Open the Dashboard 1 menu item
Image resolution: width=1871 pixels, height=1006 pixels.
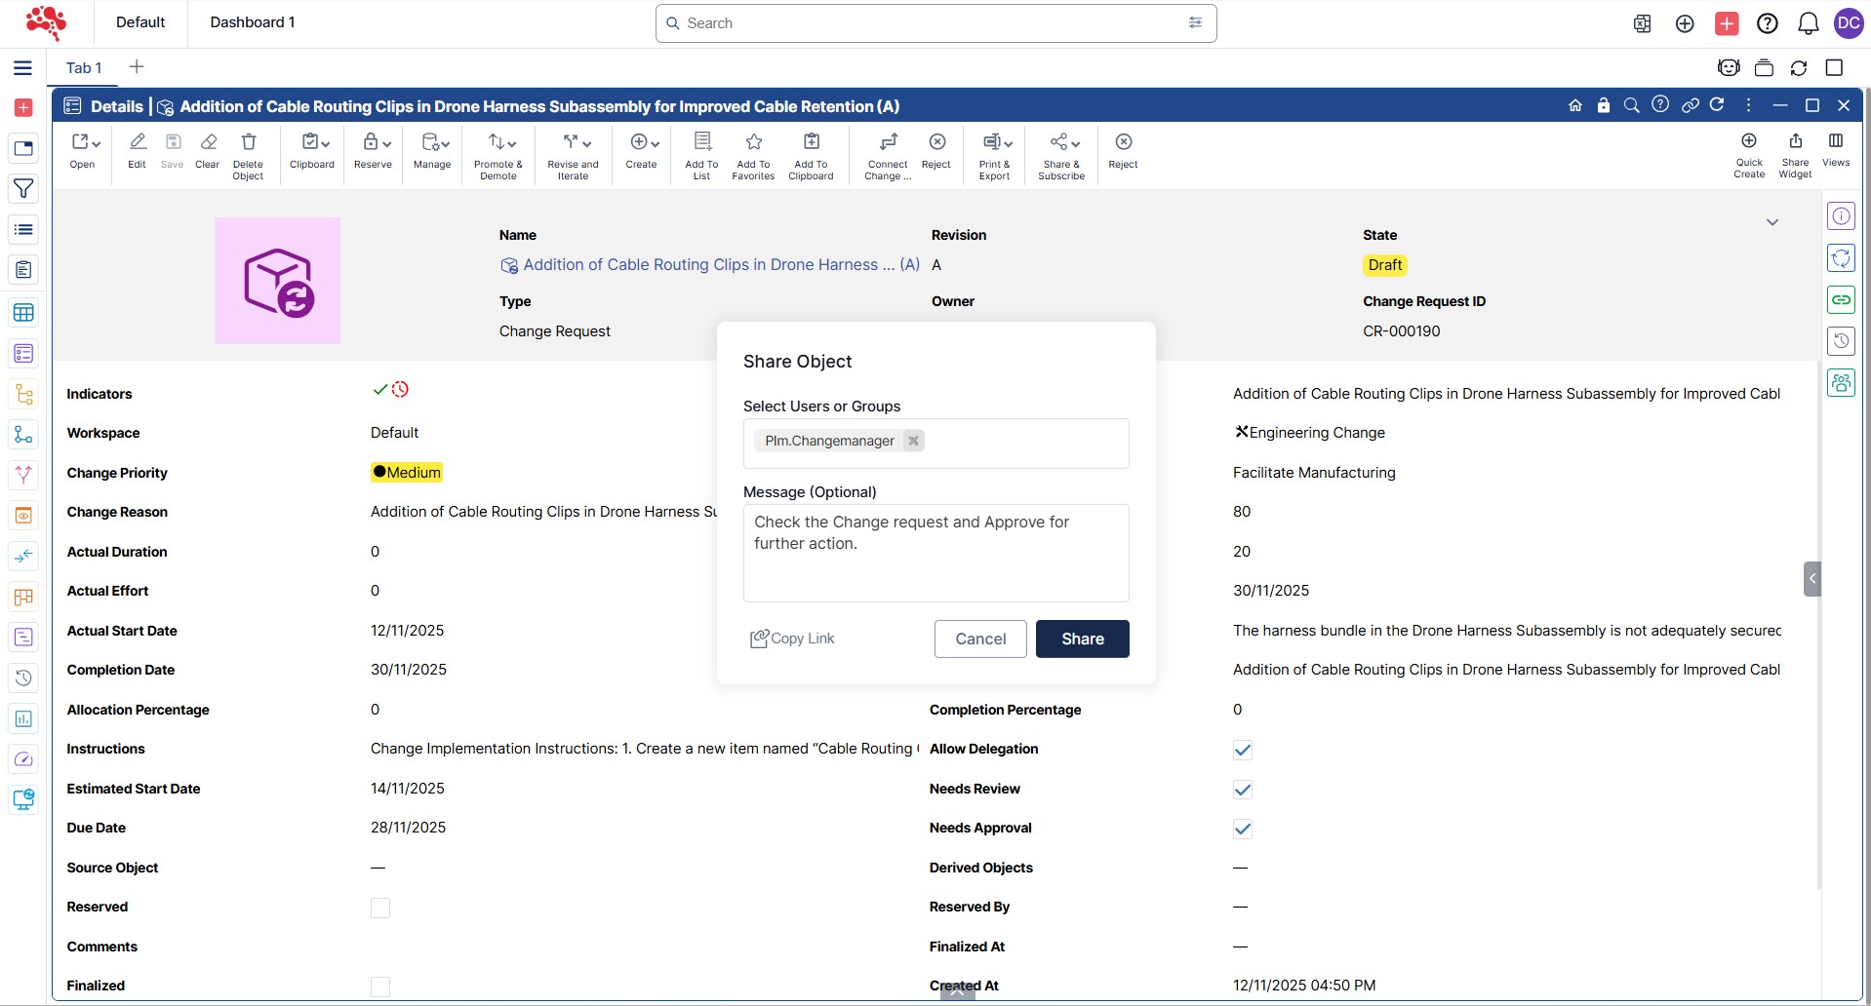pos(252,22)
